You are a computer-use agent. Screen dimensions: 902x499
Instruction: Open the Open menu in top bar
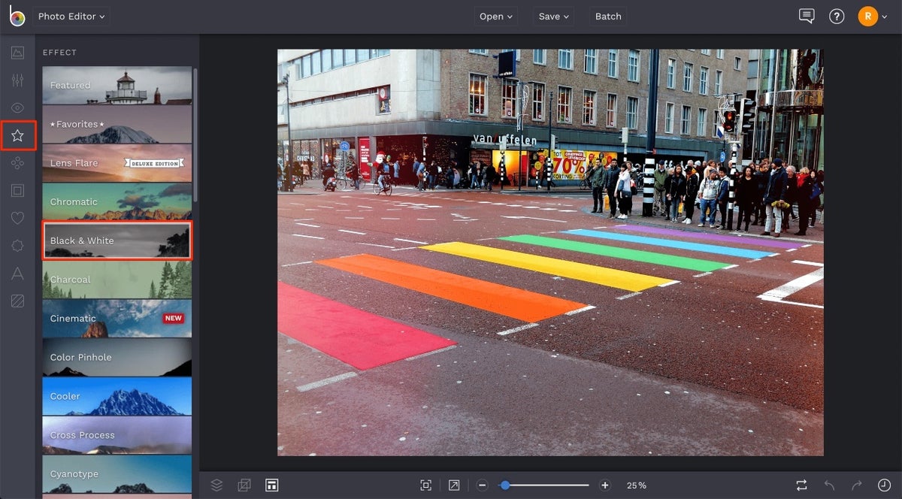pos(495,16)
